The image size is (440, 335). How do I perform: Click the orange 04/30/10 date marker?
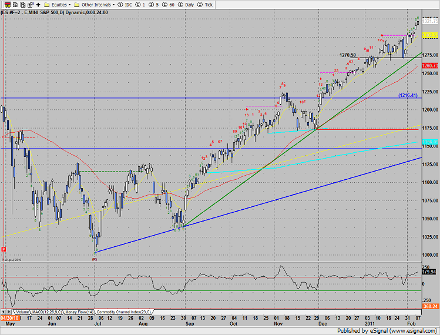point(11,318)
